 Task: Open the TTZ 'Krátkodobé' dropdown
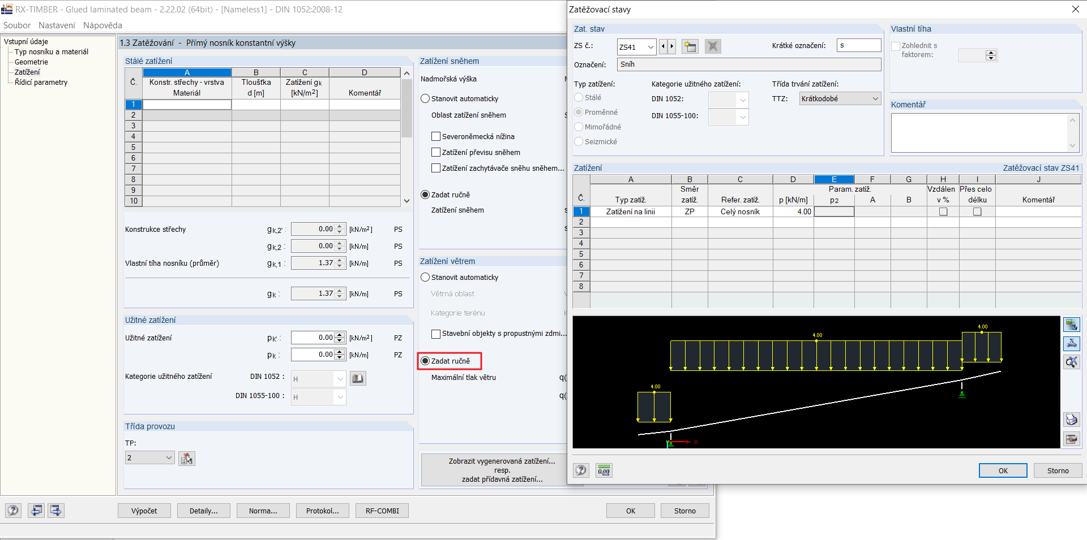pos(875,98)
